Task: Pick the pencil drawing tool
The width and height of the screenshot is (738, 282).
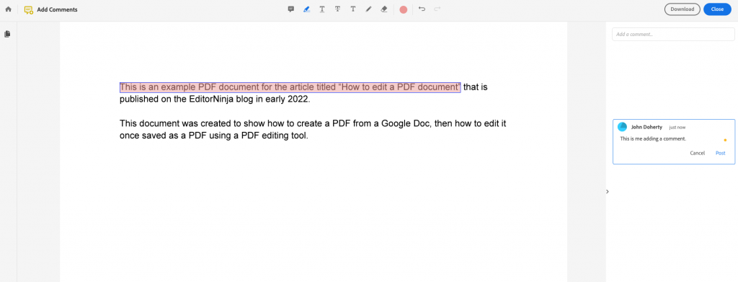Action: [x=368, y=9]
